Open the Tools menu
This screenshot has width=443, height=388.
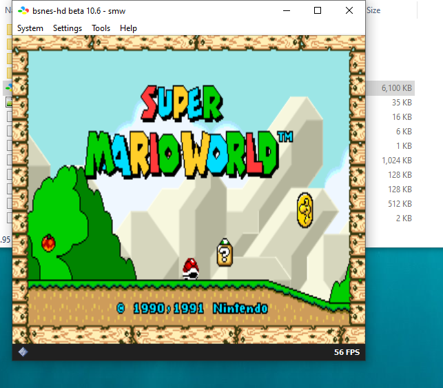click(x=101, y=28)
